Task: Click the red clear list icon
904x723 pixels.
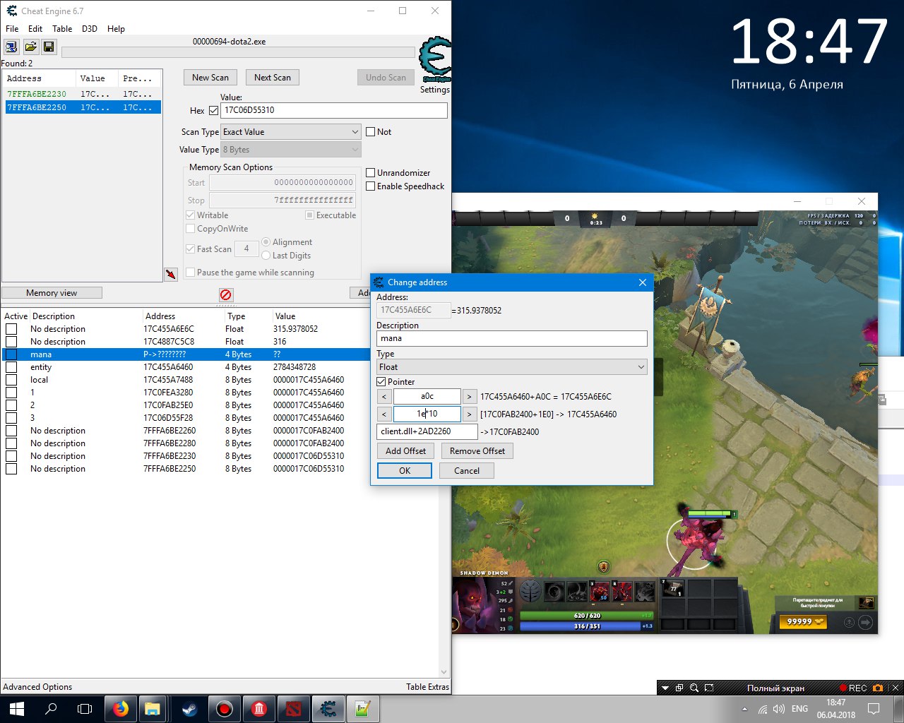Action: tap(225, 294)
